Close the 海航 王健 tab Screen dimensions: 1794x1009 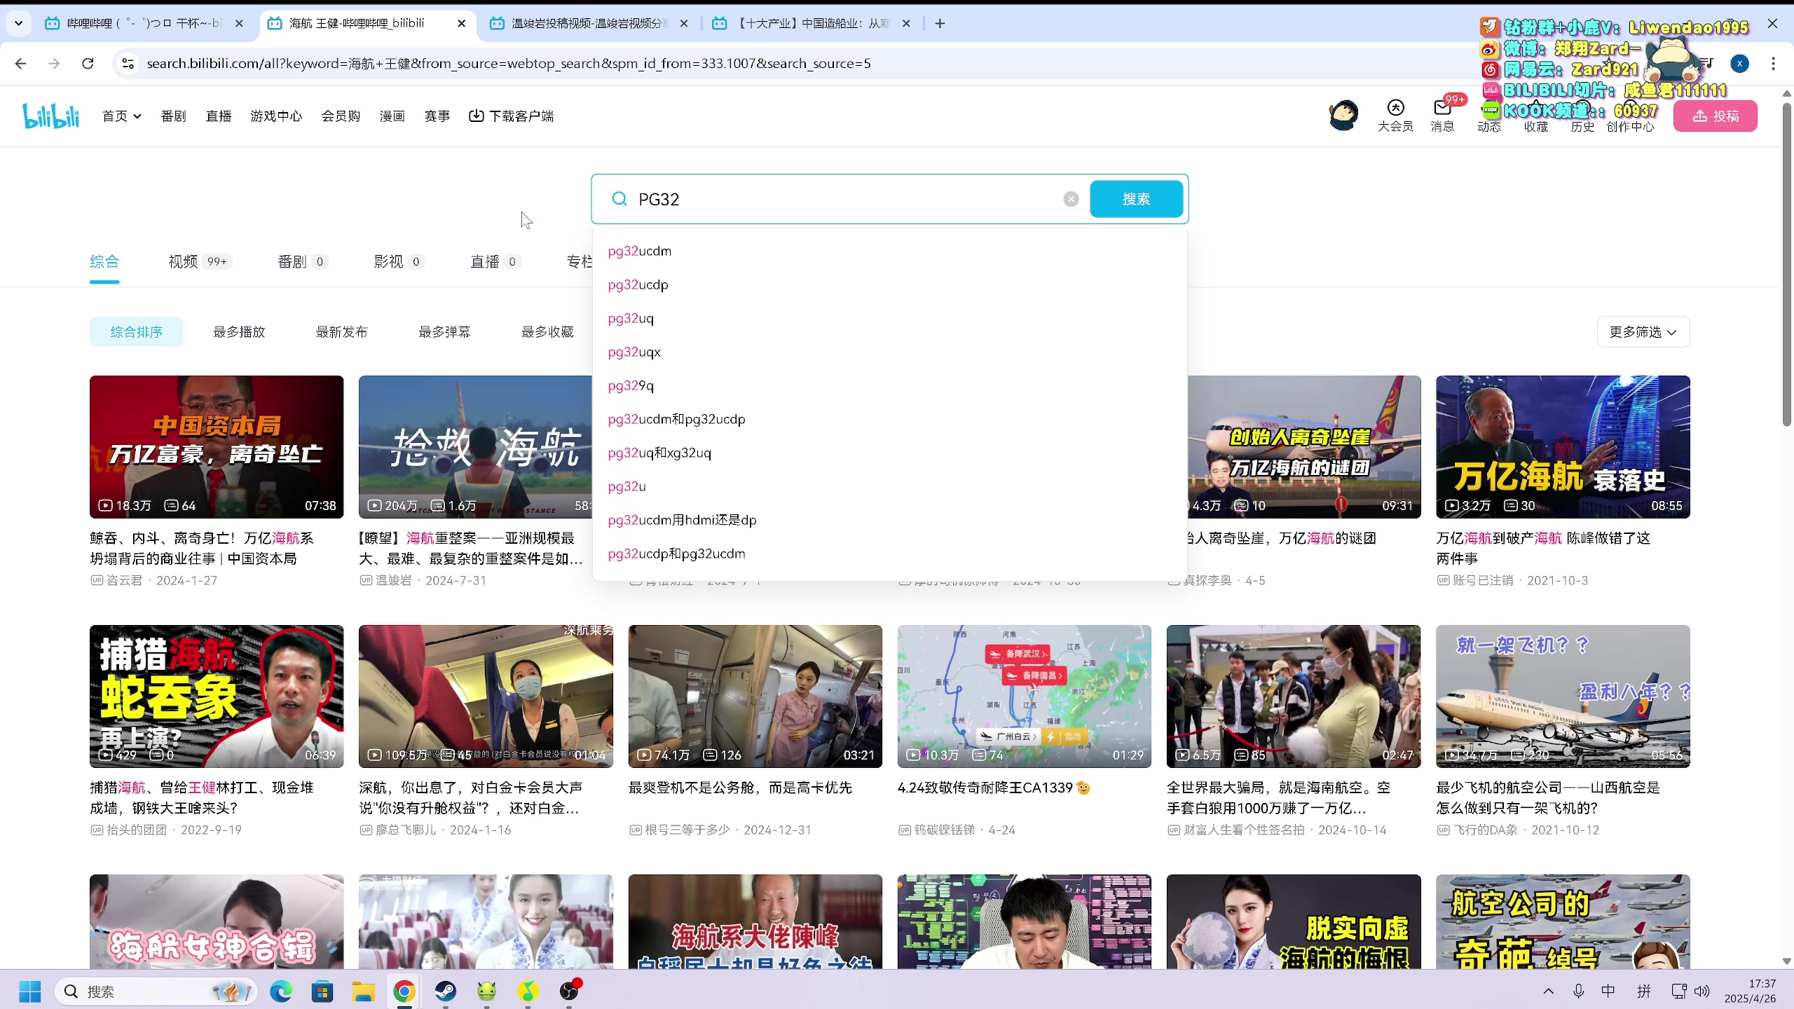coord(461,23)
